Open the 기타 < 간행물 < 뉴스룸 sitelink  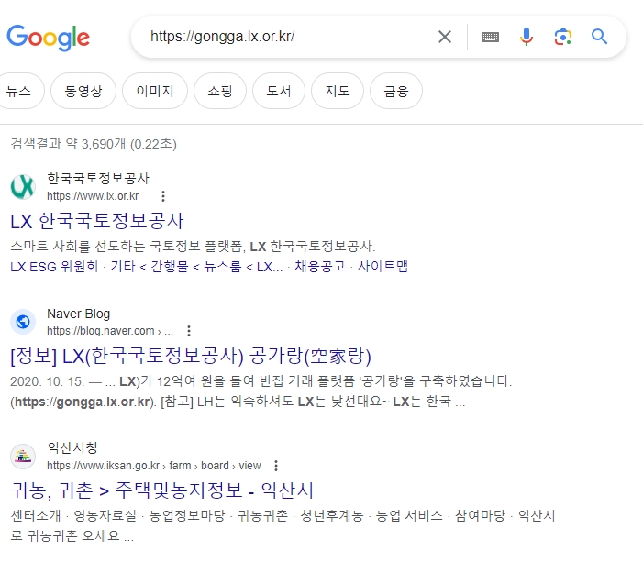coord(196,267)
